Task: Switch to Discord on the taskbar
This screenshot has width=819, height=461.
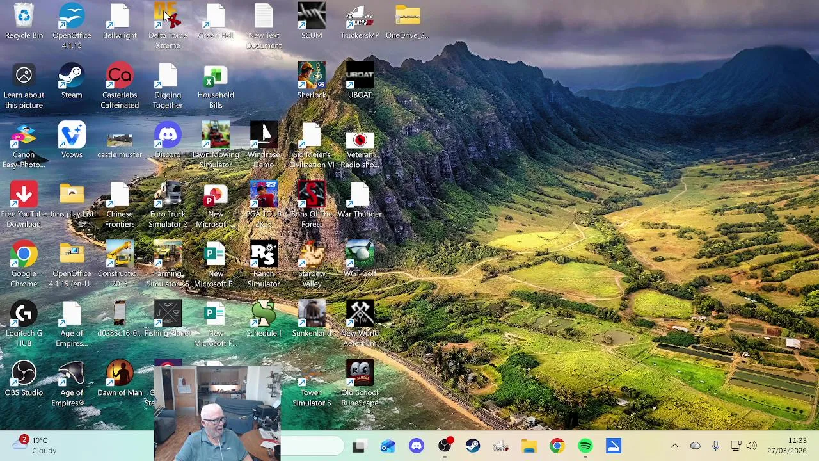Action: (x=417, y=446)
